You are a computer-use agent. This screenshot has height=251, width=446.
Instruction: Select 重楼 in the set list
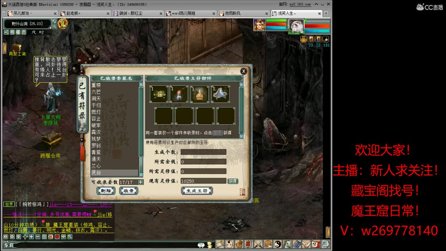[x=115, y=85]
